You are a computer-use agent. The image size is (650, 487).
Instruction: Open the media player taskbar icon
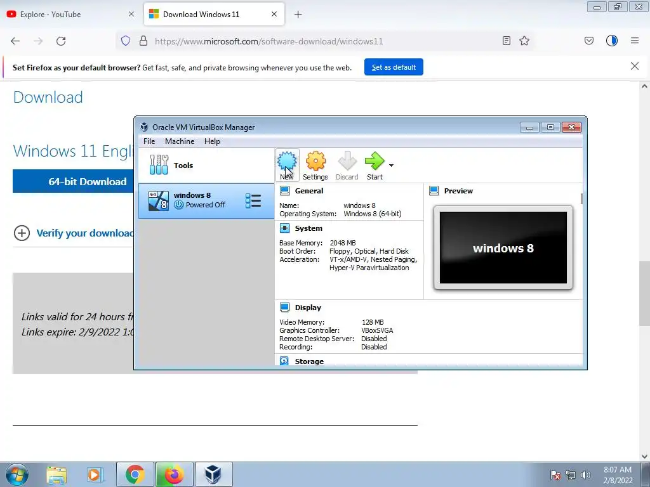point(94,474)
